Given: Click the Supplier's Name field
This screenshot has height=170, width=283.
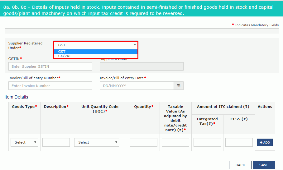Looking at the screenshot, I should coord(141,67).
